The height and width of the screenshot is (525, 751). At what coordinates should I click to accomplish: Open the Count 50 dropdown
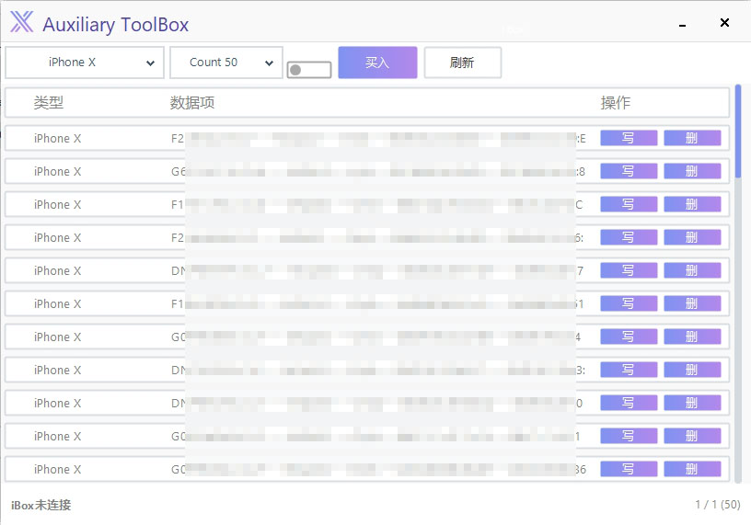coord(226,63)
